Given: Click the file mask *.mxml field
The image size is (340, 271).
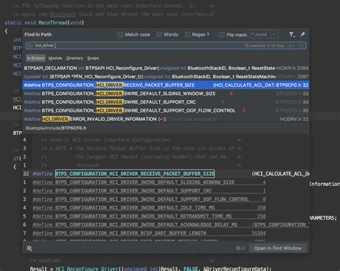Looking at the screenshot, I should (x=260, y=34).
